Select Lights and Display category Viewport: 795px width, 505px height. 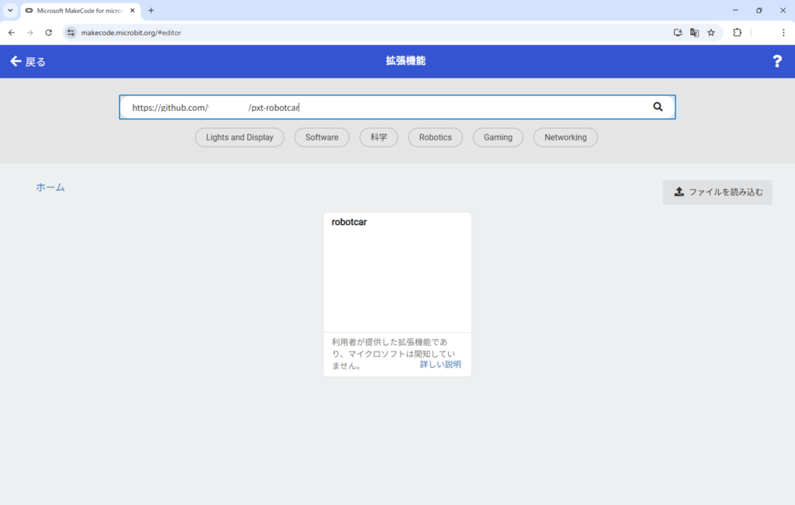239,137
